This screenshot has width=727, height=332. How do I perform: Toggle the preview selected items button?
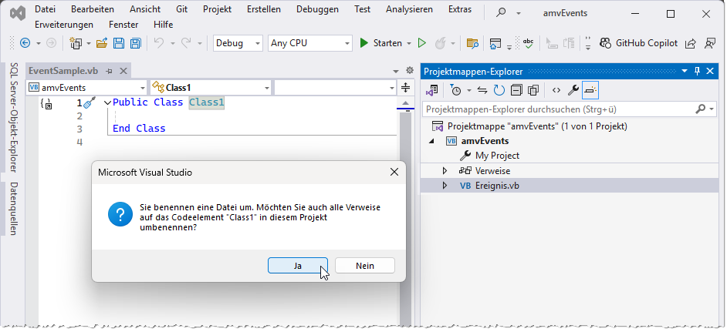click(x=590, y=90)
